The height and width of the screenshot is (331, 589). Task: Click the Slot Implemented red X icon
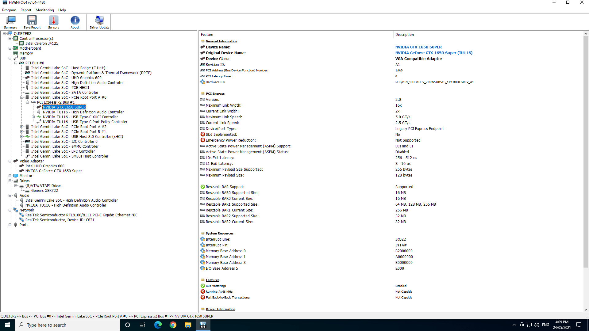click(x=202, y=135)
